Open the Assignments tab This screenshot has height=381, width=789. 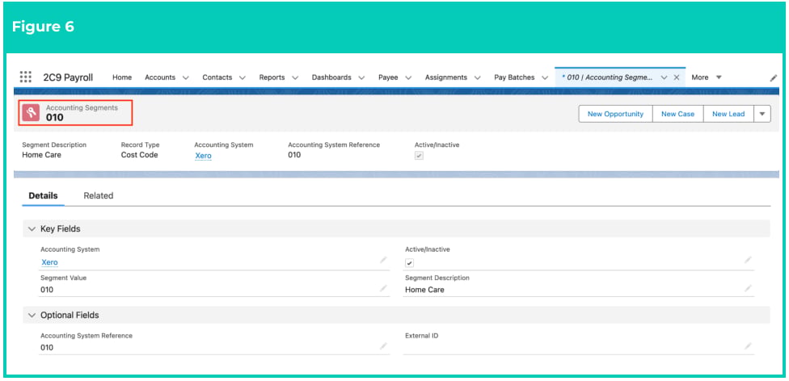click(445, 77)
